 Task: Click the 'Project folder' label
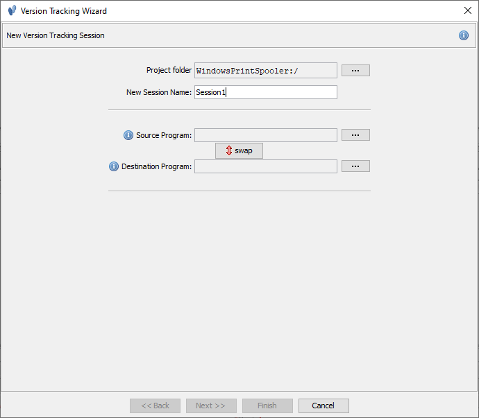click(x=169, y=70)
